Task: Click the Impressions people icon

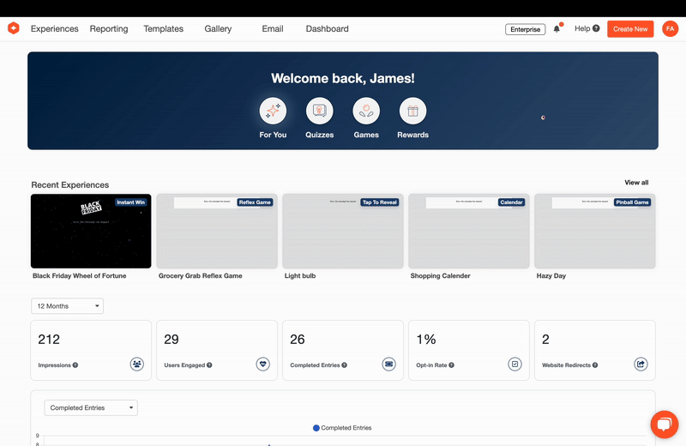Action: pyautogui.click(x=137, y=365)
